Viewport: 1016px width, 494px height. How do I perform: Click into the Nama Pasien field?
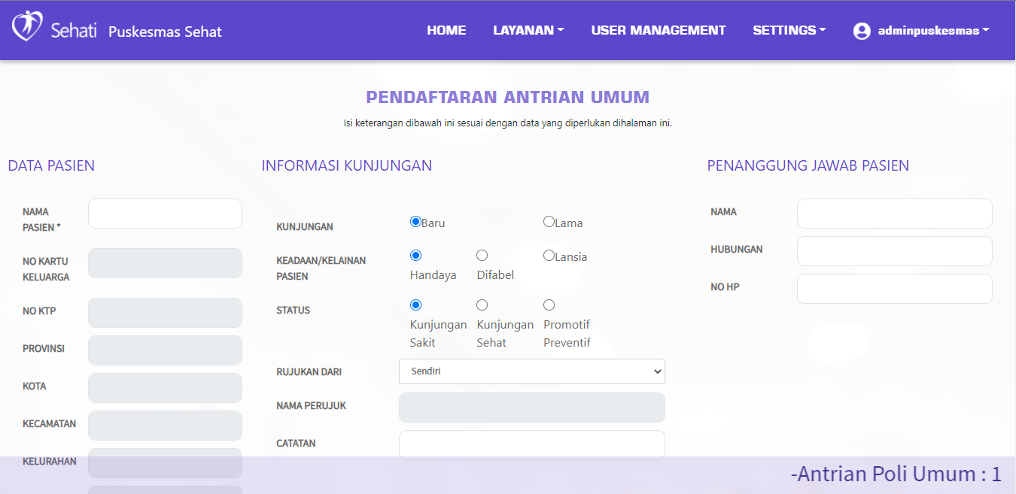(x=165, y=214)
